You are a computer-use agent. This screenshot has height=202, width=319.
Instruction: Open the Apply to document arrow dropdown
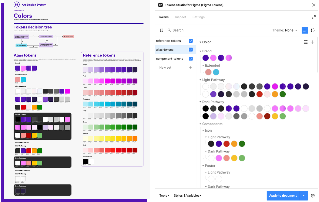(304, 196)
